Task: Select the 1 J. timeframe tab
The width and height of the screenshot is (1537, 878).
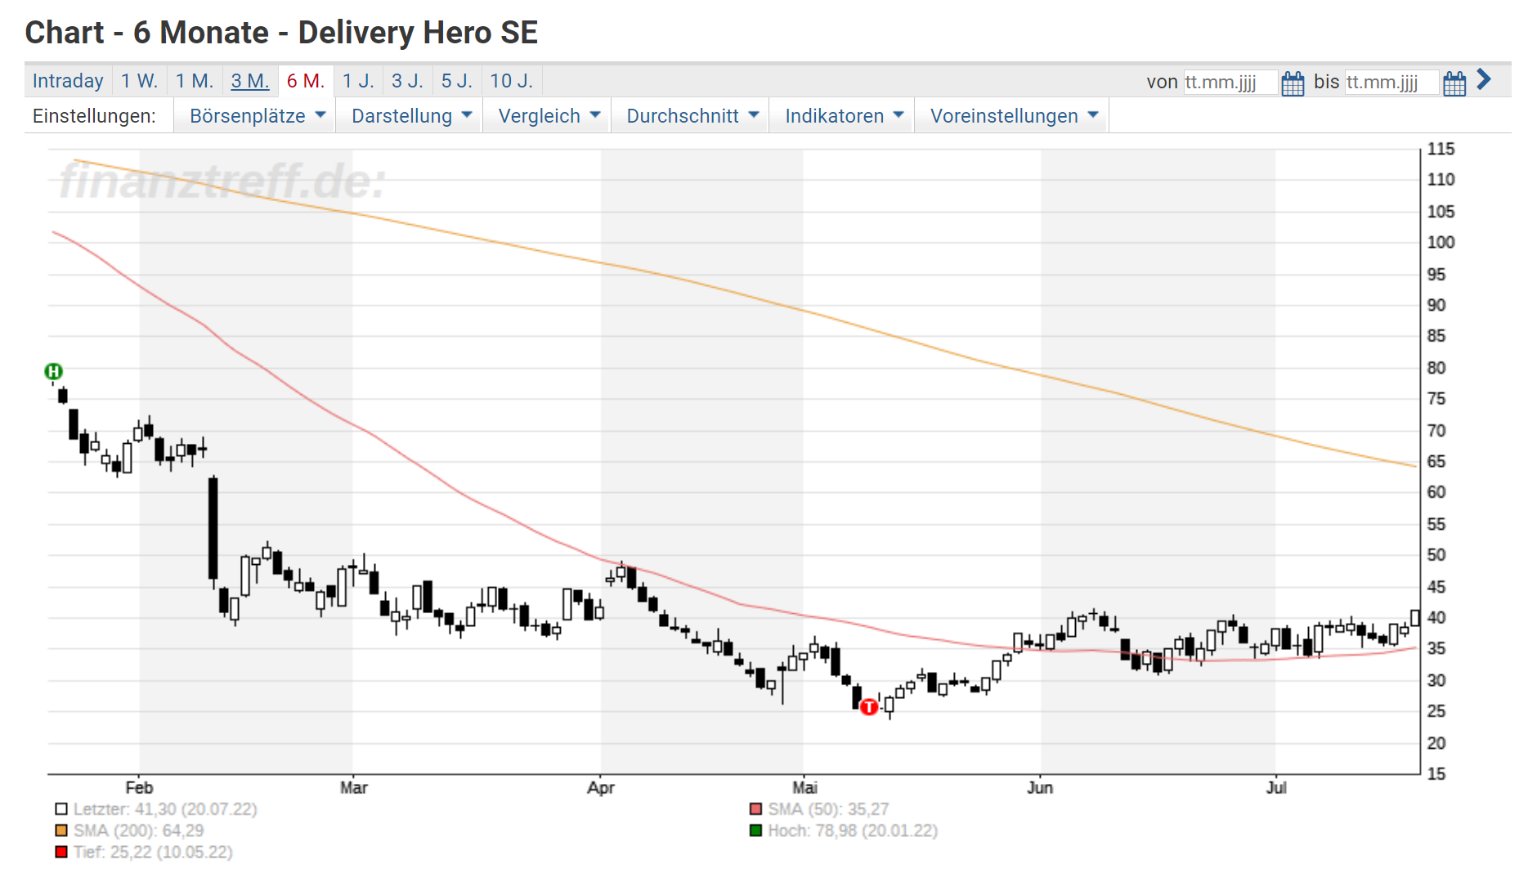Action: coord(358,81)
